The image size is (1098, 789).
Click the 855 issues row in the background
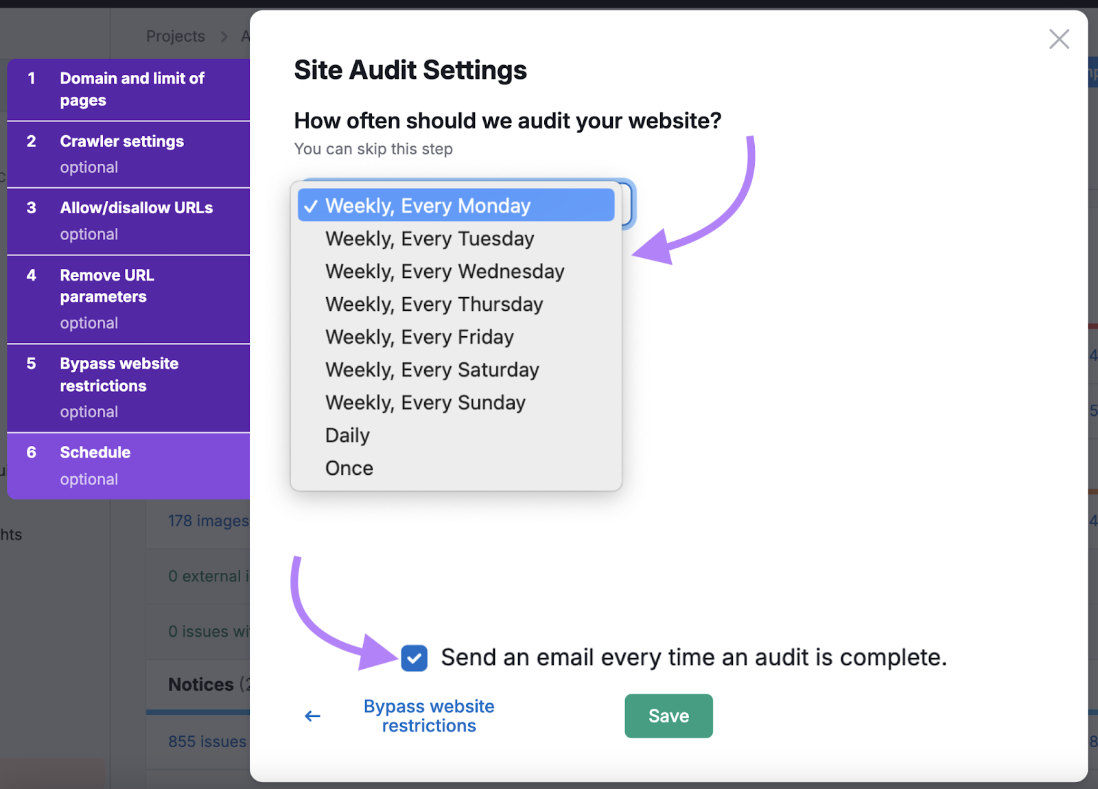coord(207,741)
